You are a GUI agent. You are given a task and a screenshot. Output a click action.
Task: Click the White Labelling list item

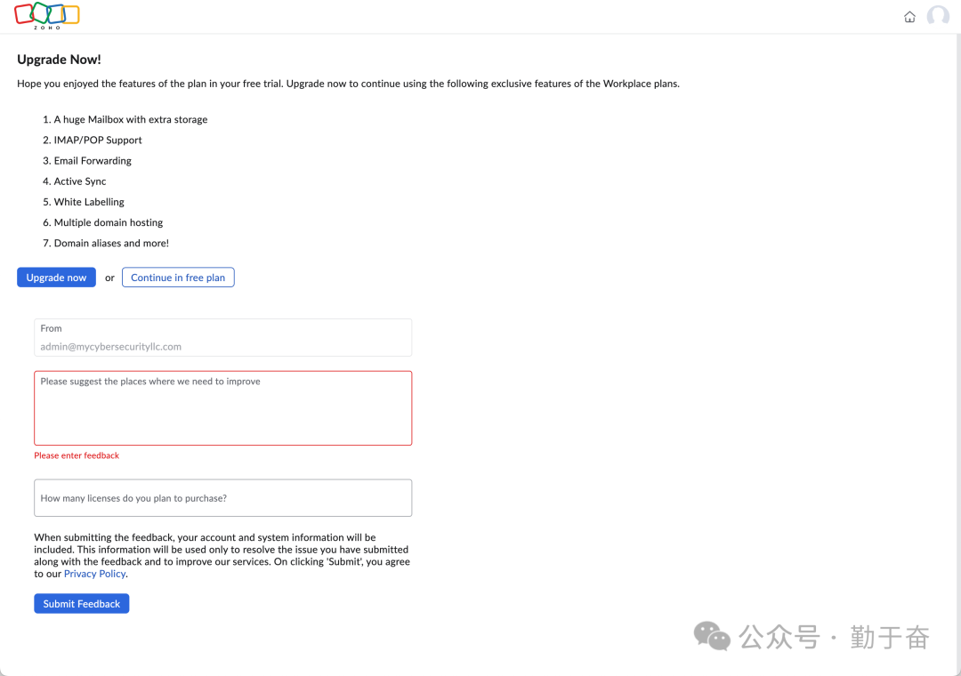89,202
